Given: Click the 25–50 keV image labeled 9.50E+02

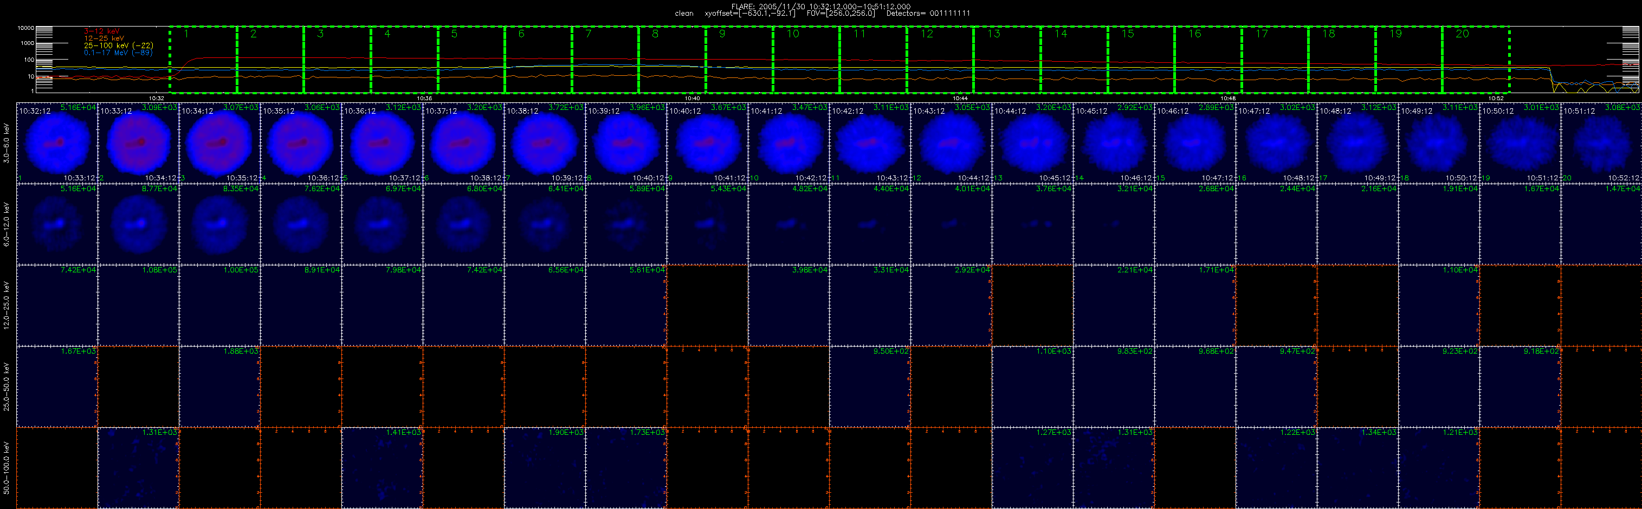Looking at the screenshot, I should point(871,386).
